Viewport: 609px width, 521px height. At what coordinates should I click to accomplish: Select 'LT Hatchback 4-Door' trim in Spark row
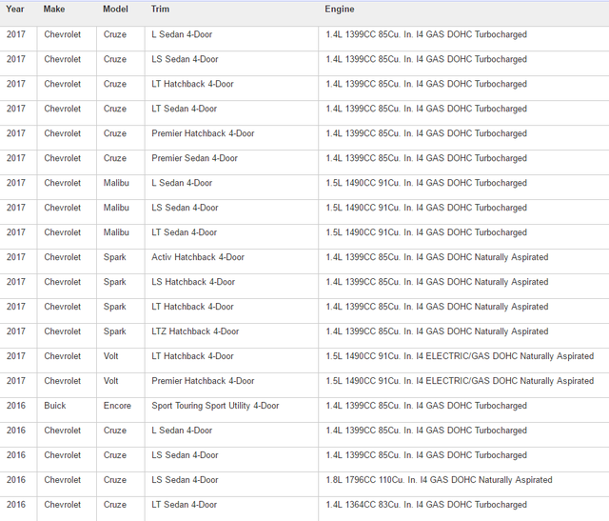coord(192,307)
